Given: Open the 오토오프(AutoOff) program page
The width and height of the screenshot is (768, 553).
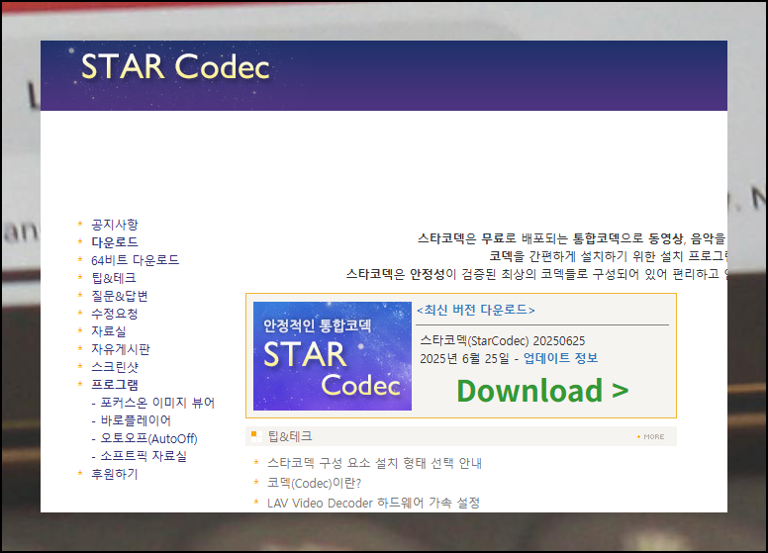Looking at the screenshot, I should click(x=148, y=438).
